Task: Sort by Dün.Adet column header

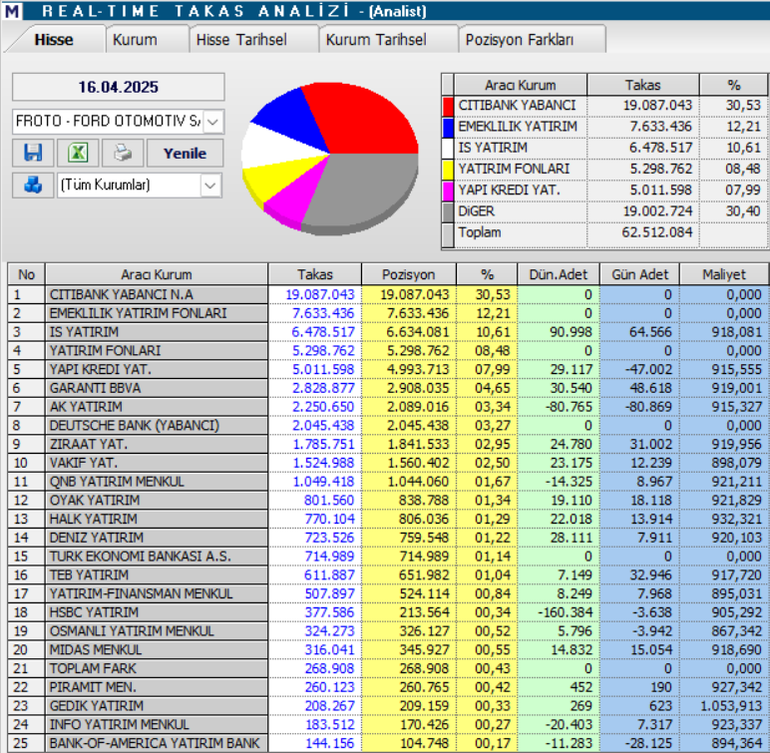Action: [x=559, y=274]
